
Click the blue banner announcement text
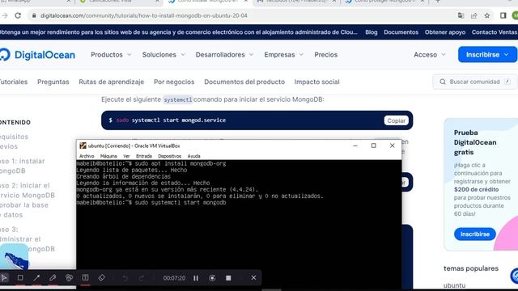(178, 32)
